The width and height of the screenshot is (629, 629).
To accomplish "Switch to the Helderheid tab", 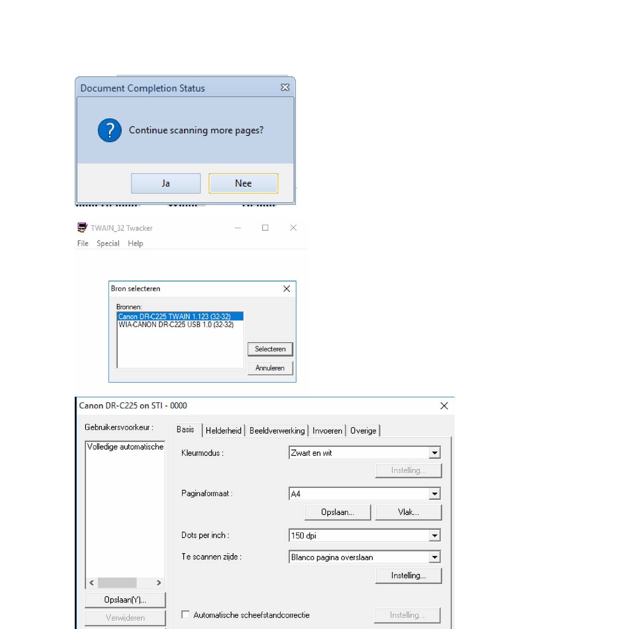I will click(224, 430).
